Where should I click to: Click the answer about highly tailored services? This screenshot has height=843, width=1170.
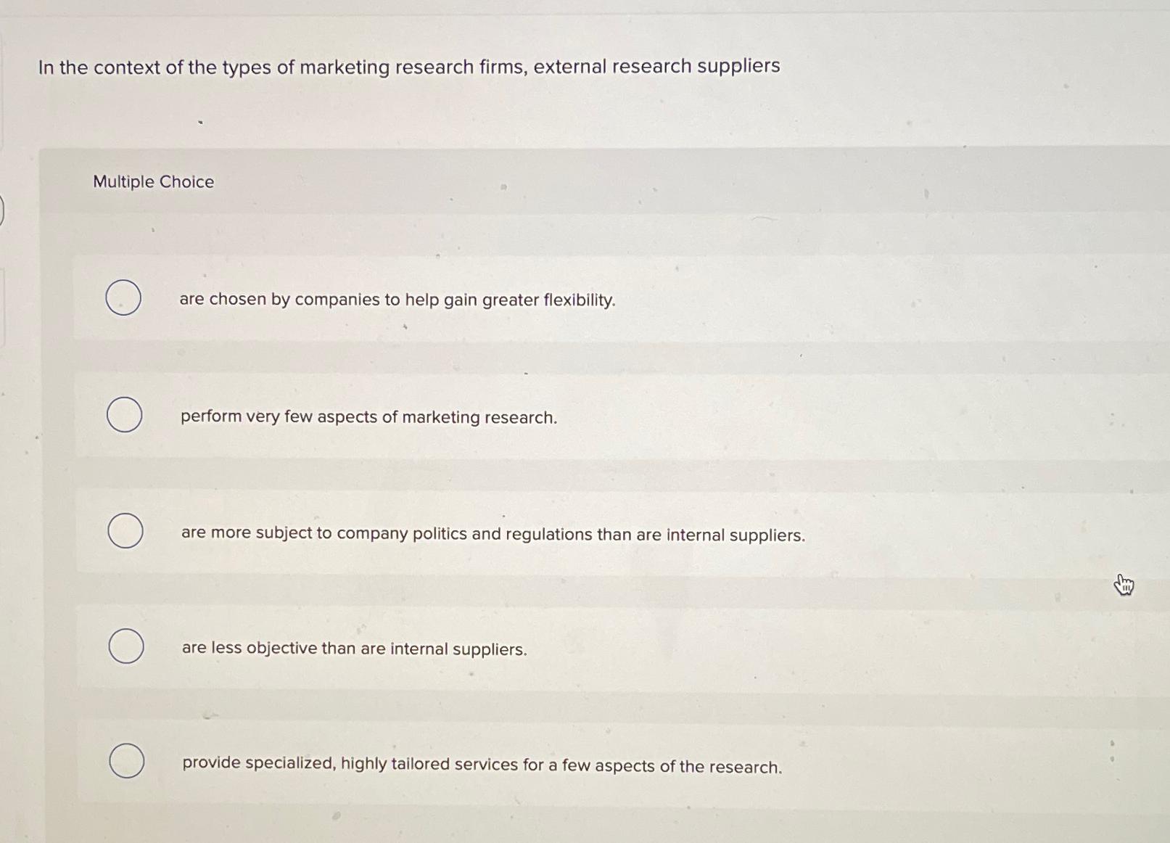pos(482,765)
